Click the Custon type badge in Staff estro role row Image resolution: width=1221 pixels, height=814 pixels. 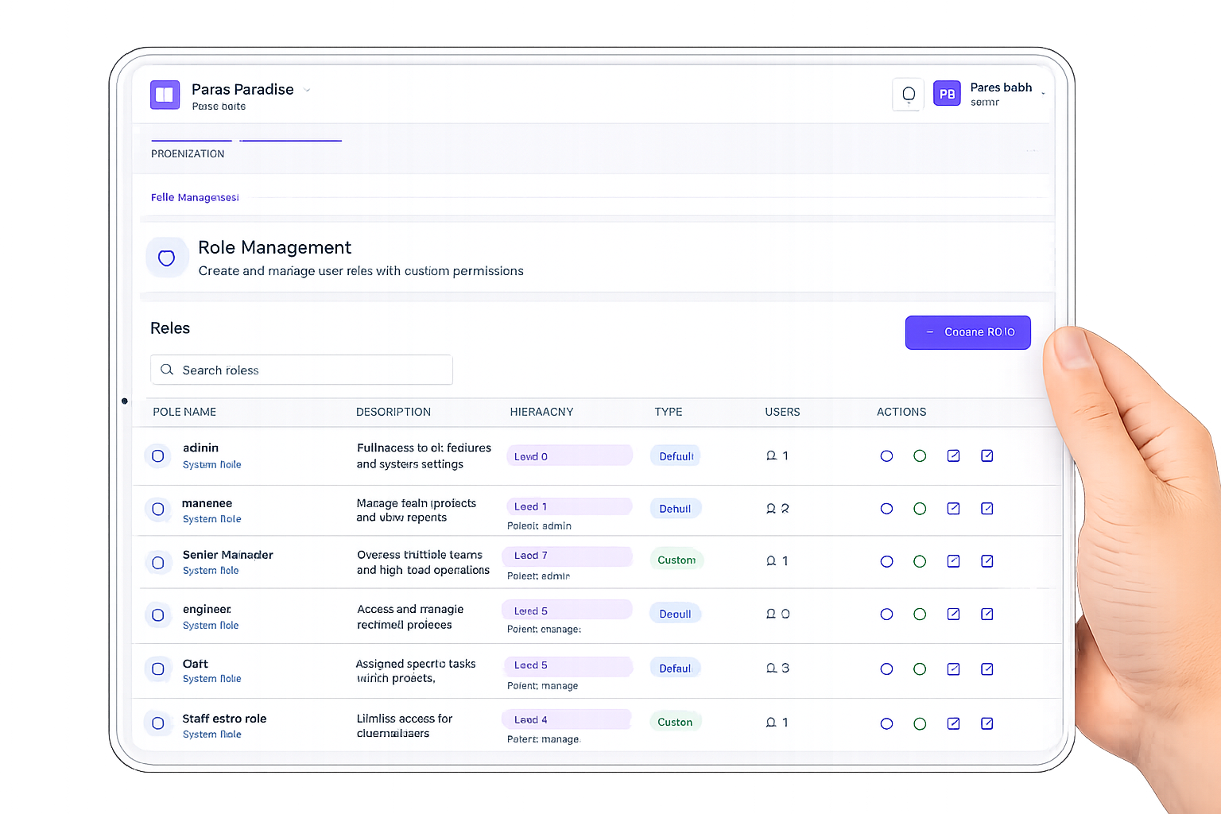(675, 722)
